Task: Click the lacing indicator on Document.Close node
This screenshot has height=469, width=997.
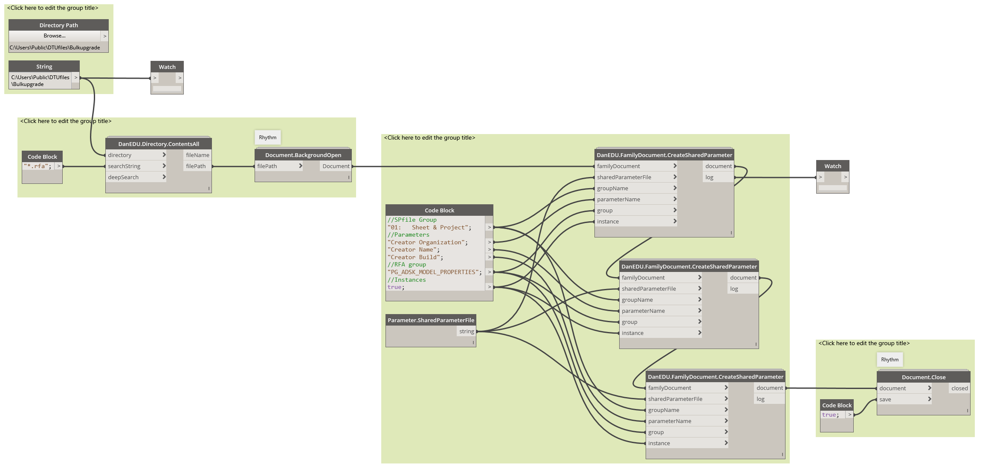Action: [967, 411]
